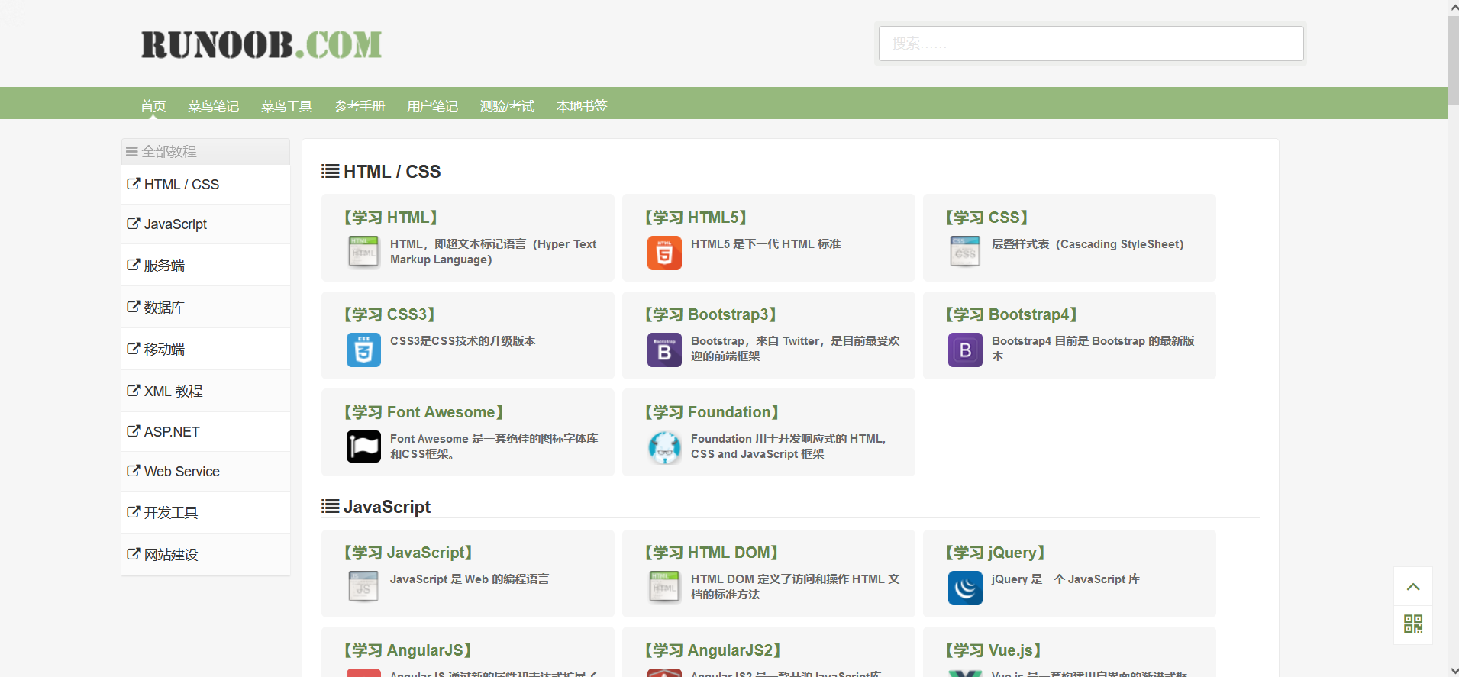This screenshot has height=677, width=1459.
Task: Select 服务端 in the sidebar
Action: click(x=205, y=266)
